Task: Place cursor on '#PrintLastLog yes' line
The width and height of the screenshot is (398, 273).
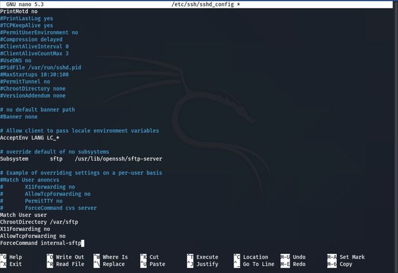Action: click(27, 18)
